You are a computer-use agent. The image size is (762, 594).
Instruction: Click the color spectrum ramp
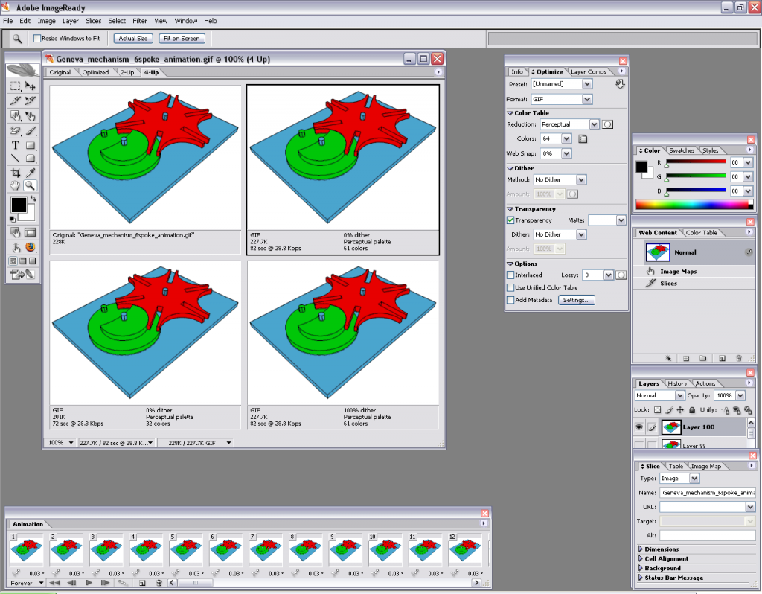pyautogui.click(x=694, y=205)
